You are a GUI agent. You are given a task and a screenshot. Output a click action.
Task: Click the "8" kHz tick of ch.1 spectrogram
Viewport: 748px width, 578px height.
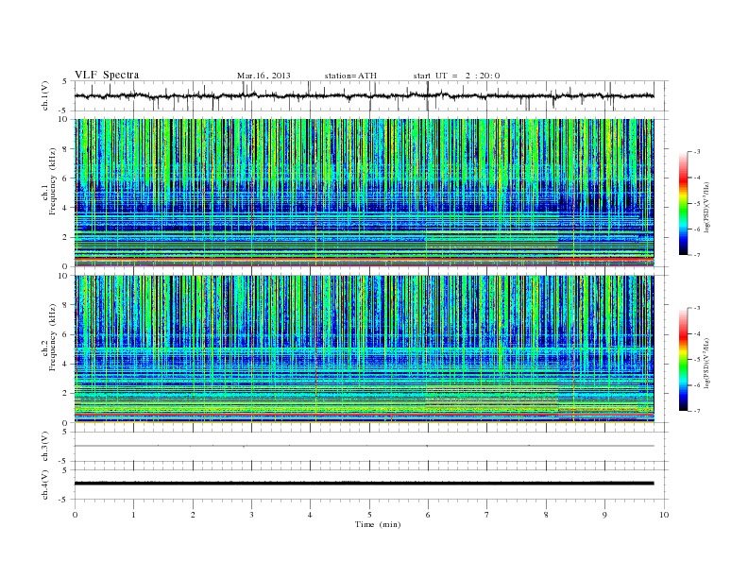(x=66, y=149)
